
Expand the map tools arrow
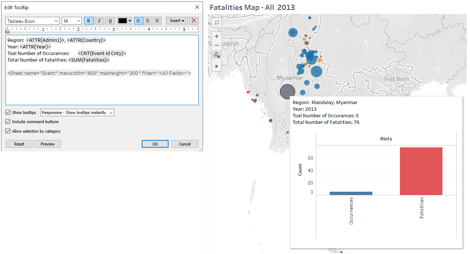[x=217, y=66]
